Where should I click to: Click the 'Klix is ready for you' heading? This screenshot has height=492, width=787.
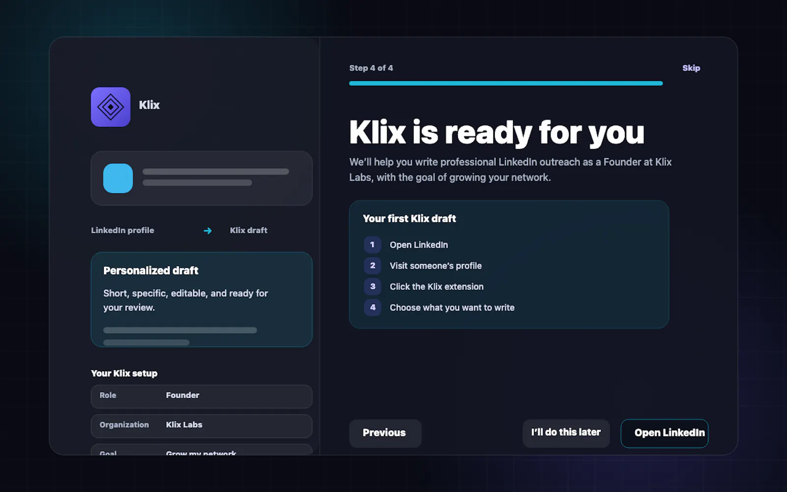(x=497, y=133)
